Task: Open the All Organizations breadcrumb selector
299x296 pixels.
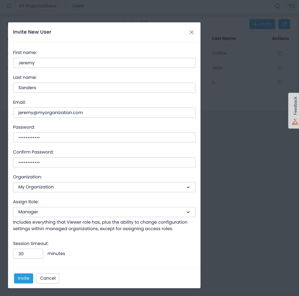Action: [37, 6]
